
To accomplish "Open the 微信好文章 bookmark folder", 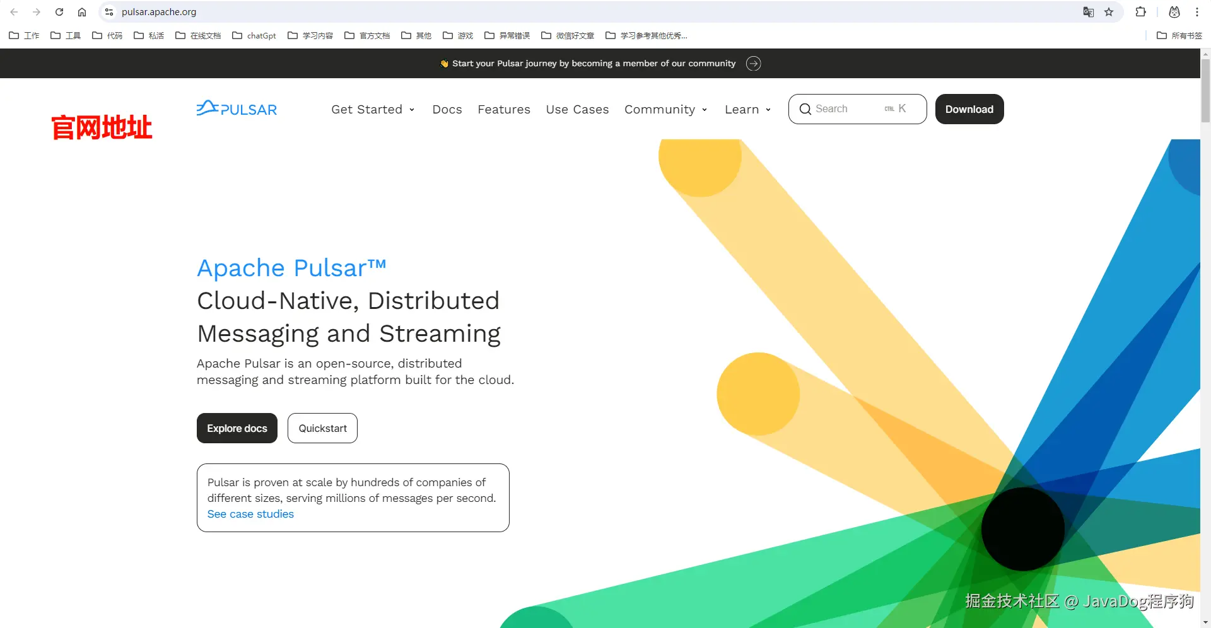I will tap(568, 35).
